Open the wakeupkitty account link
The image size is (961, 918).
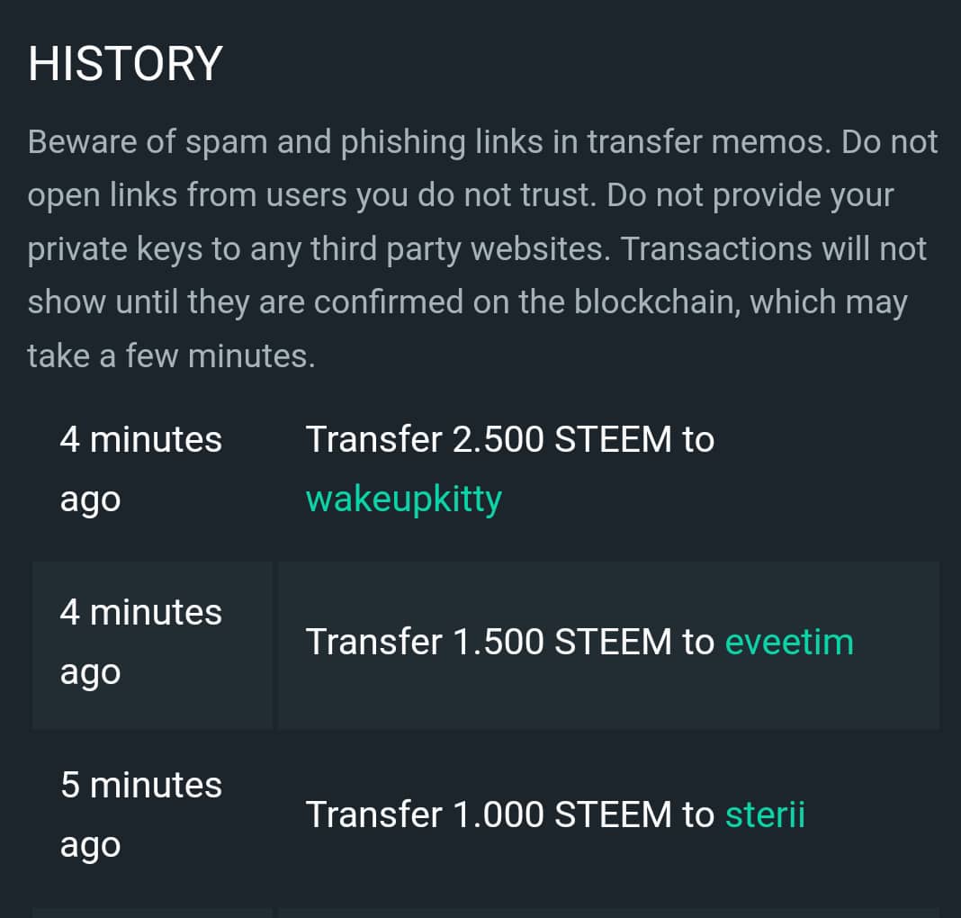click(403, 499)
